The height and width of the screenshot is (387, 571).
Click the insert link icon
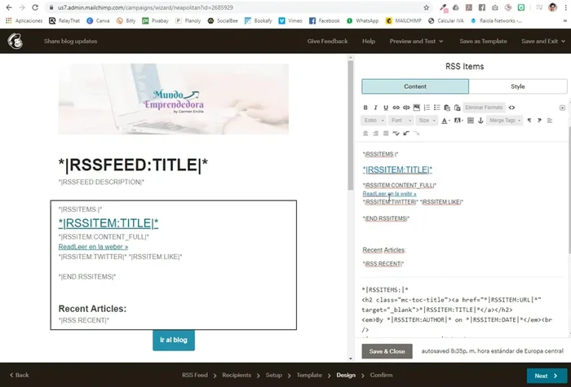[x=396, y=108]
